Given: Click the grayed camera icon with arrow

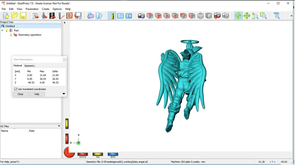Looking at the screenshot, I should pyautogui.click(x=226, y=16).
